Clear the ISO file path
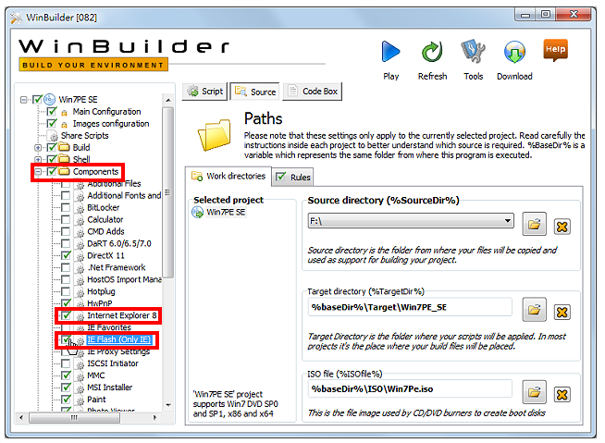This screenshot has width=605, height=443. 562,394
